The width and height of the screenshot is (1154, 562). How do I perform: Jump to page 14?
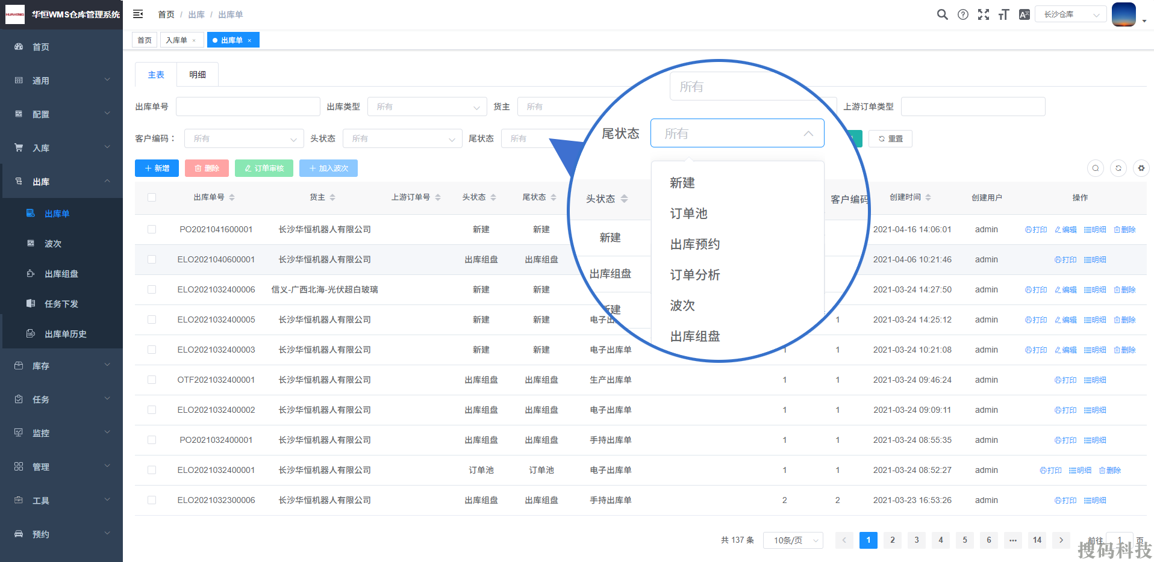click(1037, 540)
